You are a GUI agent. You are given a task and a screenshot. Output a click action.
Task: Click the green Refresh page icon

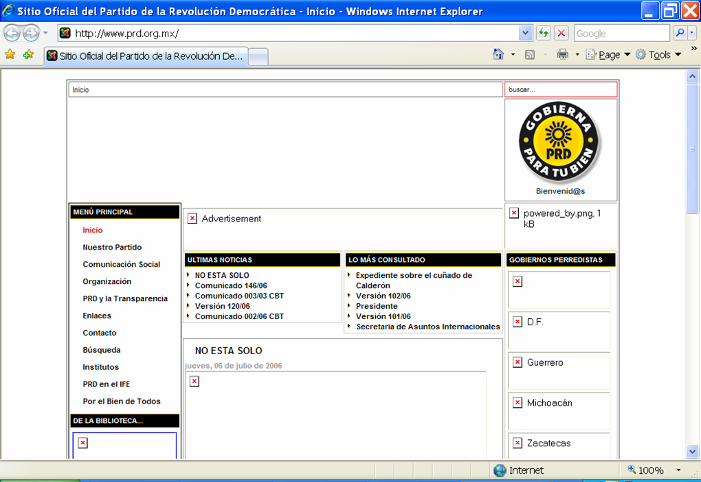click(543, 33)
